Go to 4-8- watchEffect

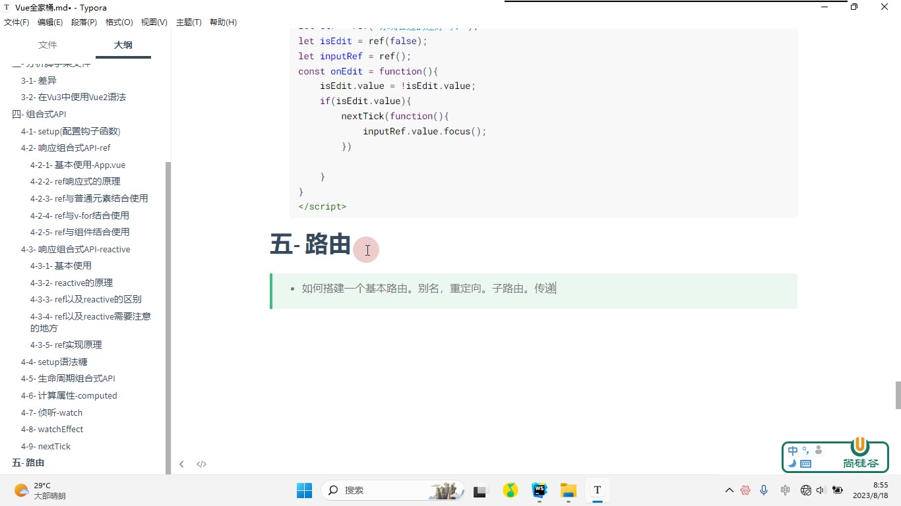coord(52,429)
